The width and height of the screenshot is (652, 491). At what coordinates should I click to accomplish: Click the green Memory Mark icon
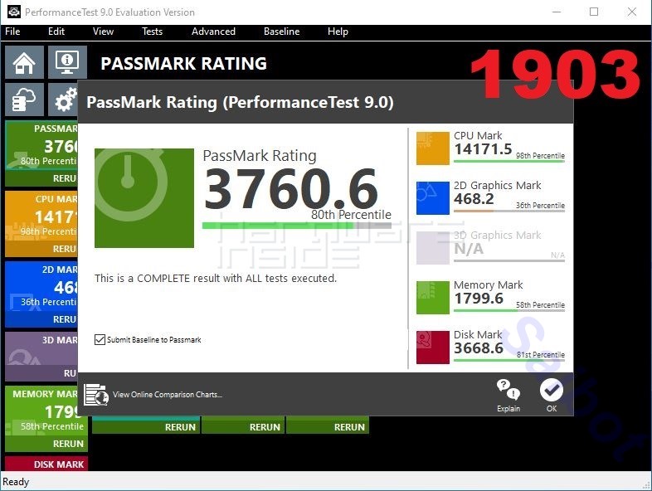pyautogui.click(x=432, y=298)
